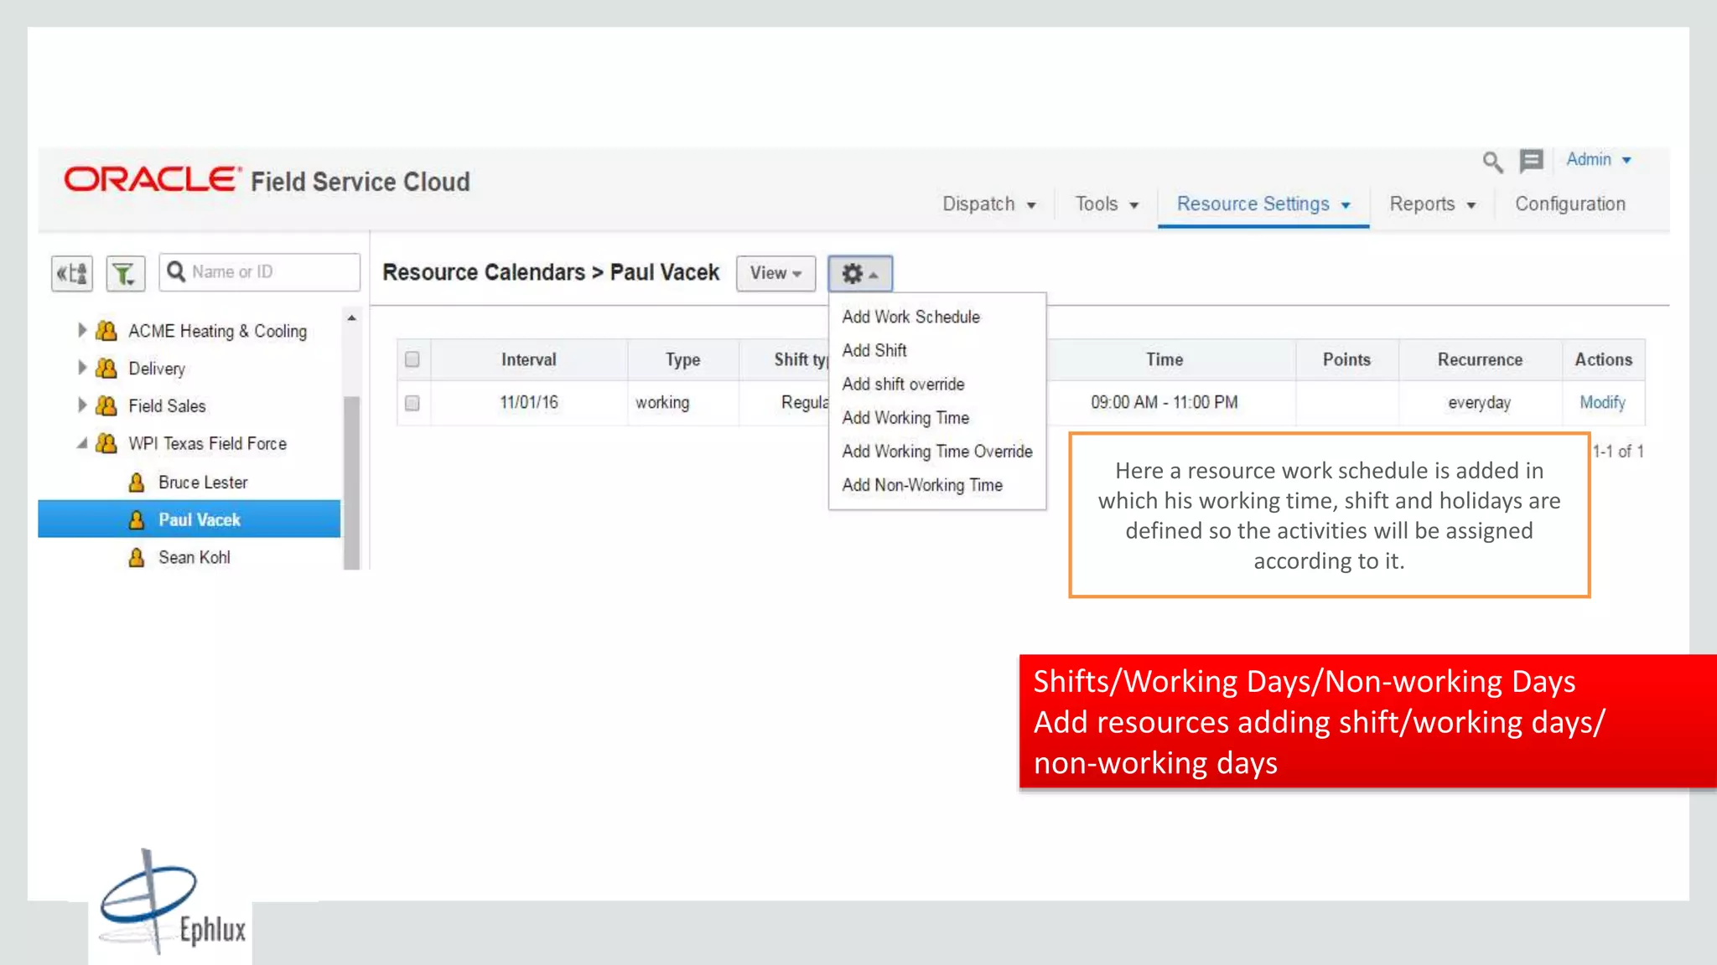Screen dimensions: 1717x965
Task: Select the Delivery group label
Action: point(157,369)
